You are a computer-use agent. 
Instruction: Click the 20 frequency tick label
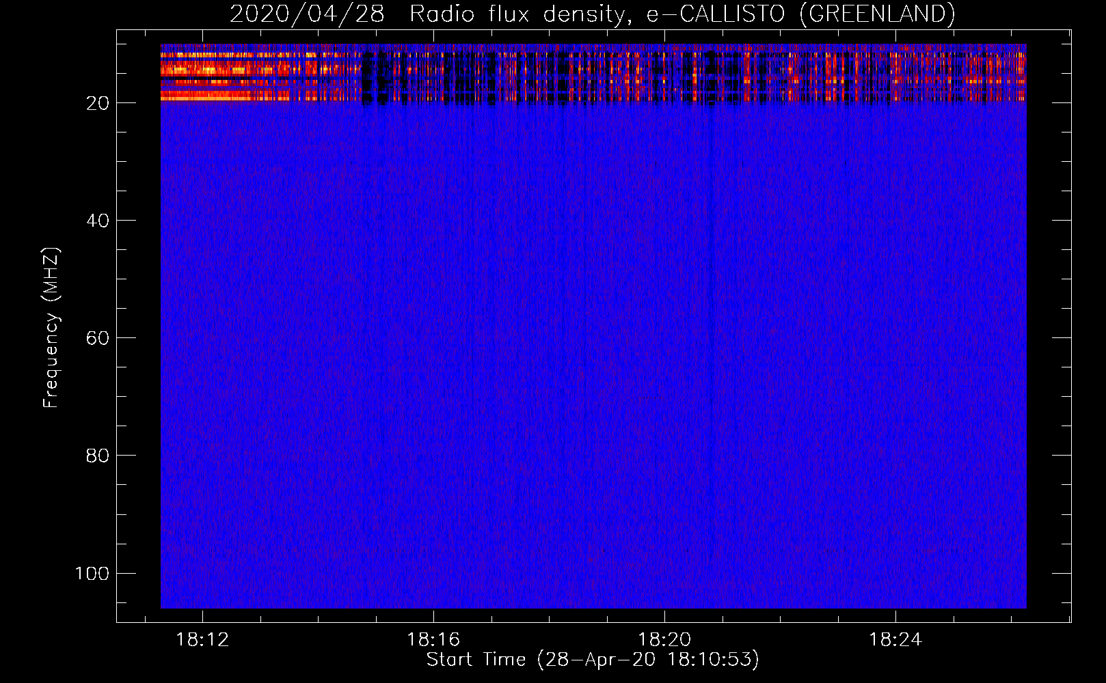coord(98,103)
